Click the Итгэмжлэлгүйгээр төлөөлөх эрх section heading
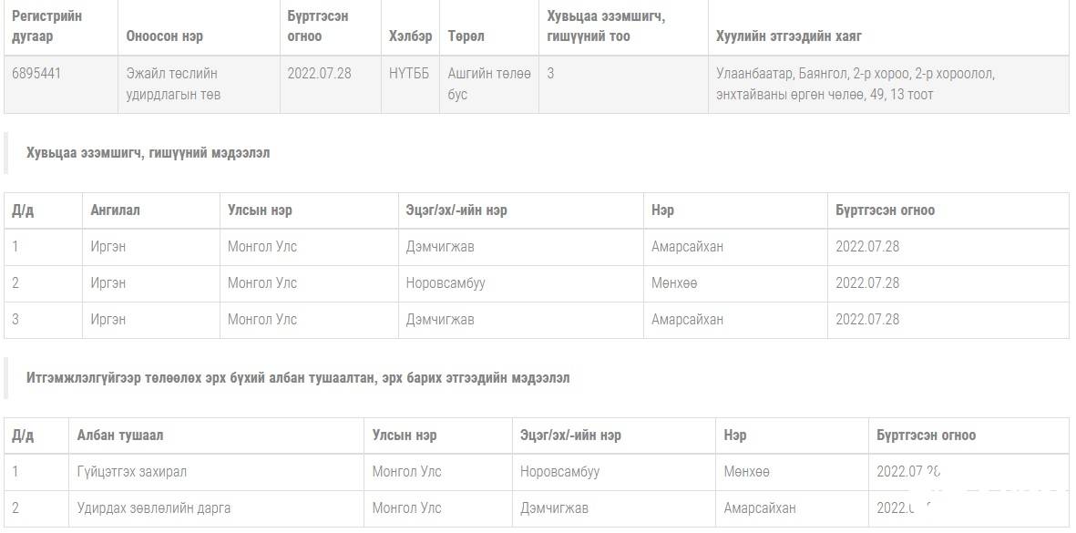Screen dimensions: 1076x533 click(x=298, y=378)
